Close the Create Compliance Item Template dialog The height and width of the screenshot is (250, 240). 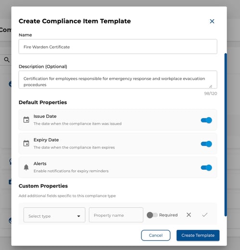pos(212,21)
